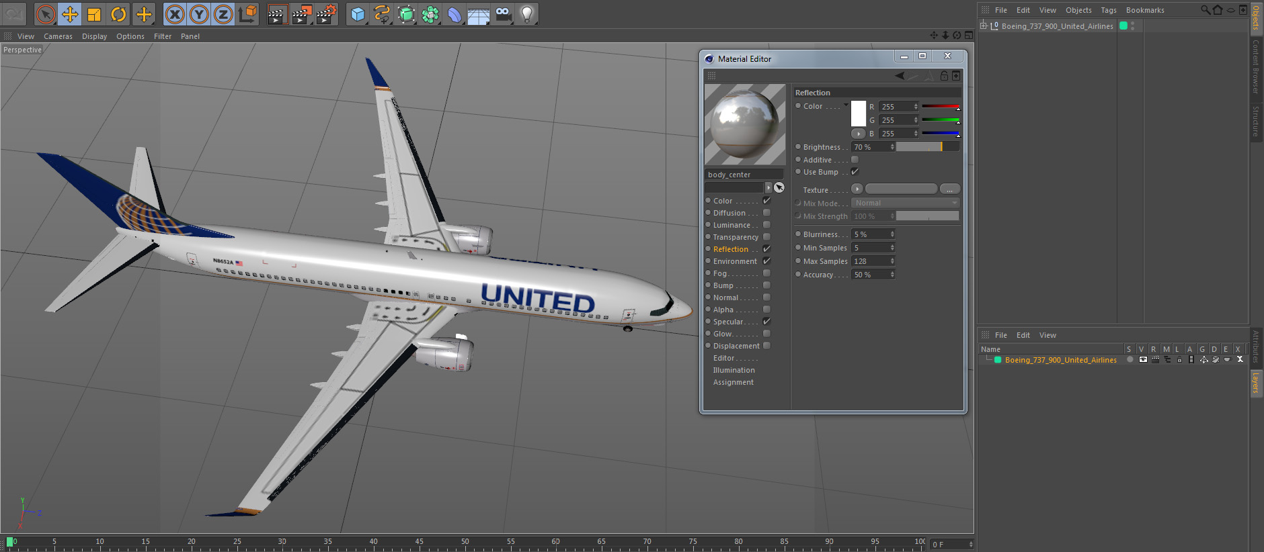
Task: Click the Material Editor lock icon
Action: pos(944,76)
